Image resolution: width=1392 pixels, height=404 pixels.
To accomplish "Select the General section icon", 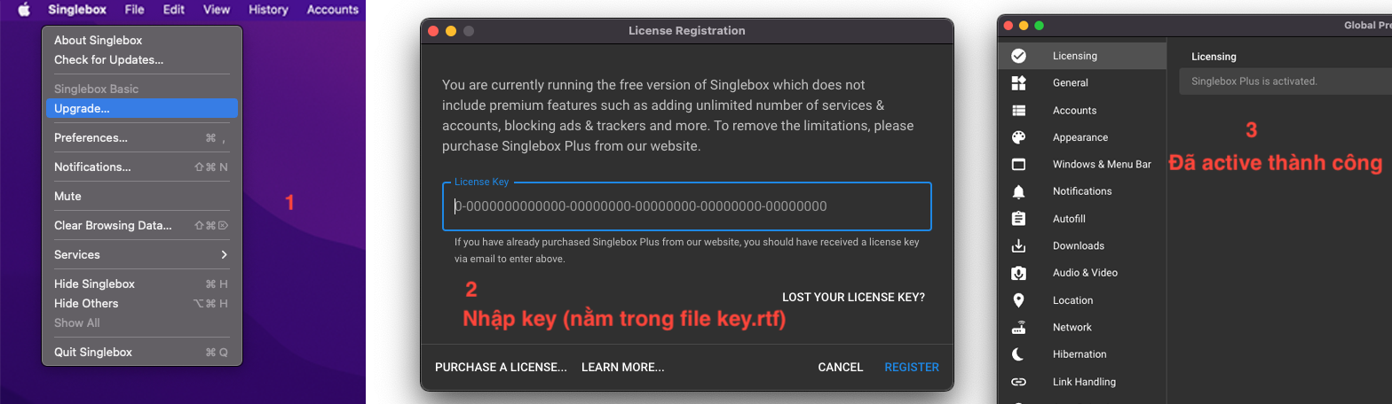I will (1019, 82).
